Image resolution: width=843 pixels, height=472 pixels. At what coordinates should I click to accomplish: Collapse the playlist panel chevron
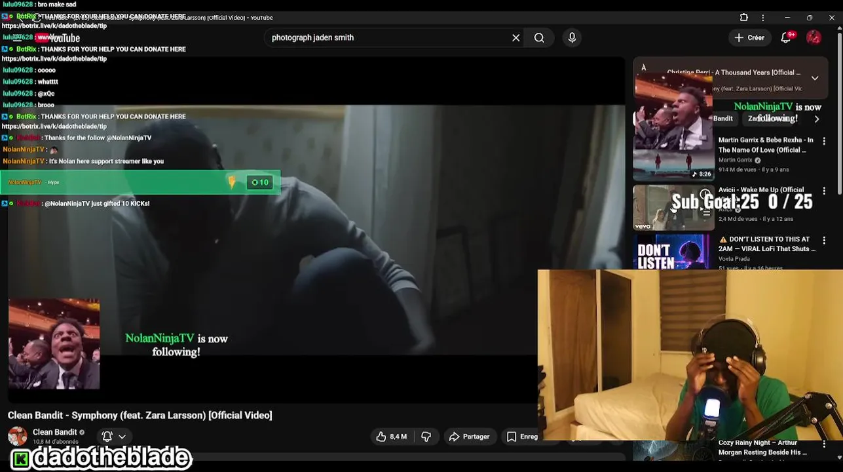tap(815, 78)
